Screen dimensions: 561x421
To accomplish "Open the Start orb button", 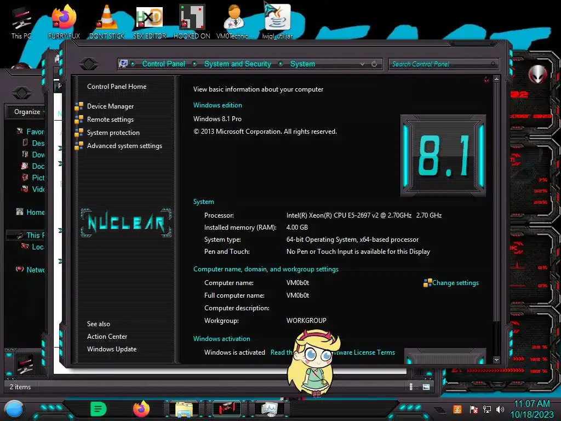I will (14, 409).
